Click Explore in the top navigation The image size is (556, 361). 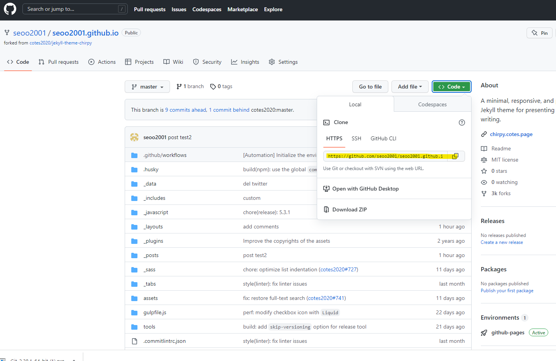pos(273,9)
